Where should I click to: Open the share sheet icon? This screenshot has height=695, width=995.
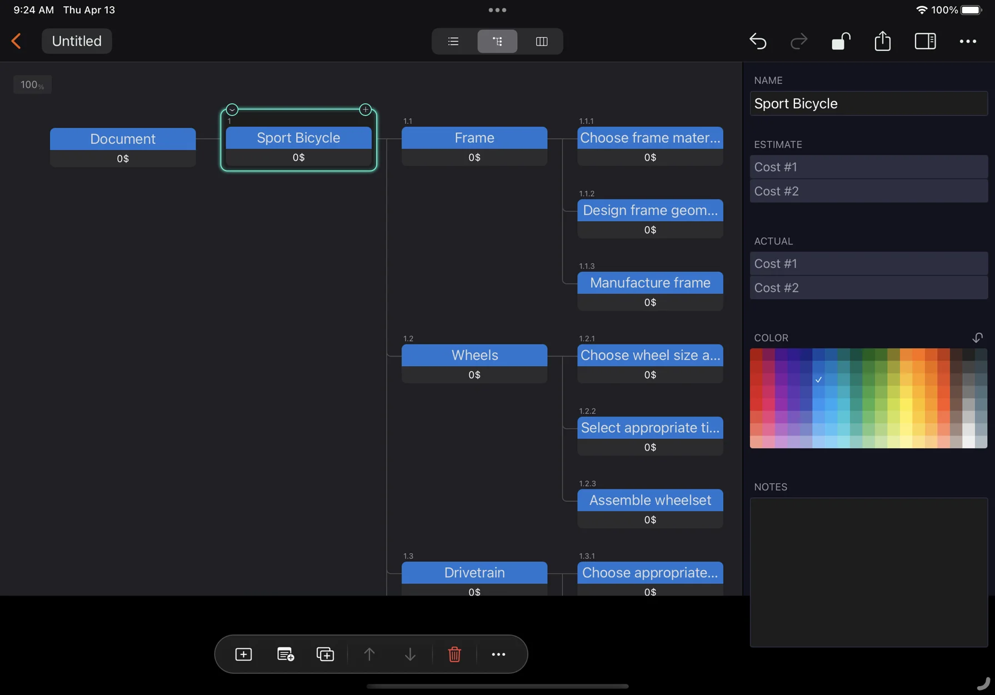tap(882, 41)
